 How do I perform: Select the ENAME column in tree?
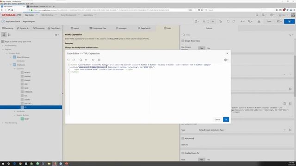27,80
